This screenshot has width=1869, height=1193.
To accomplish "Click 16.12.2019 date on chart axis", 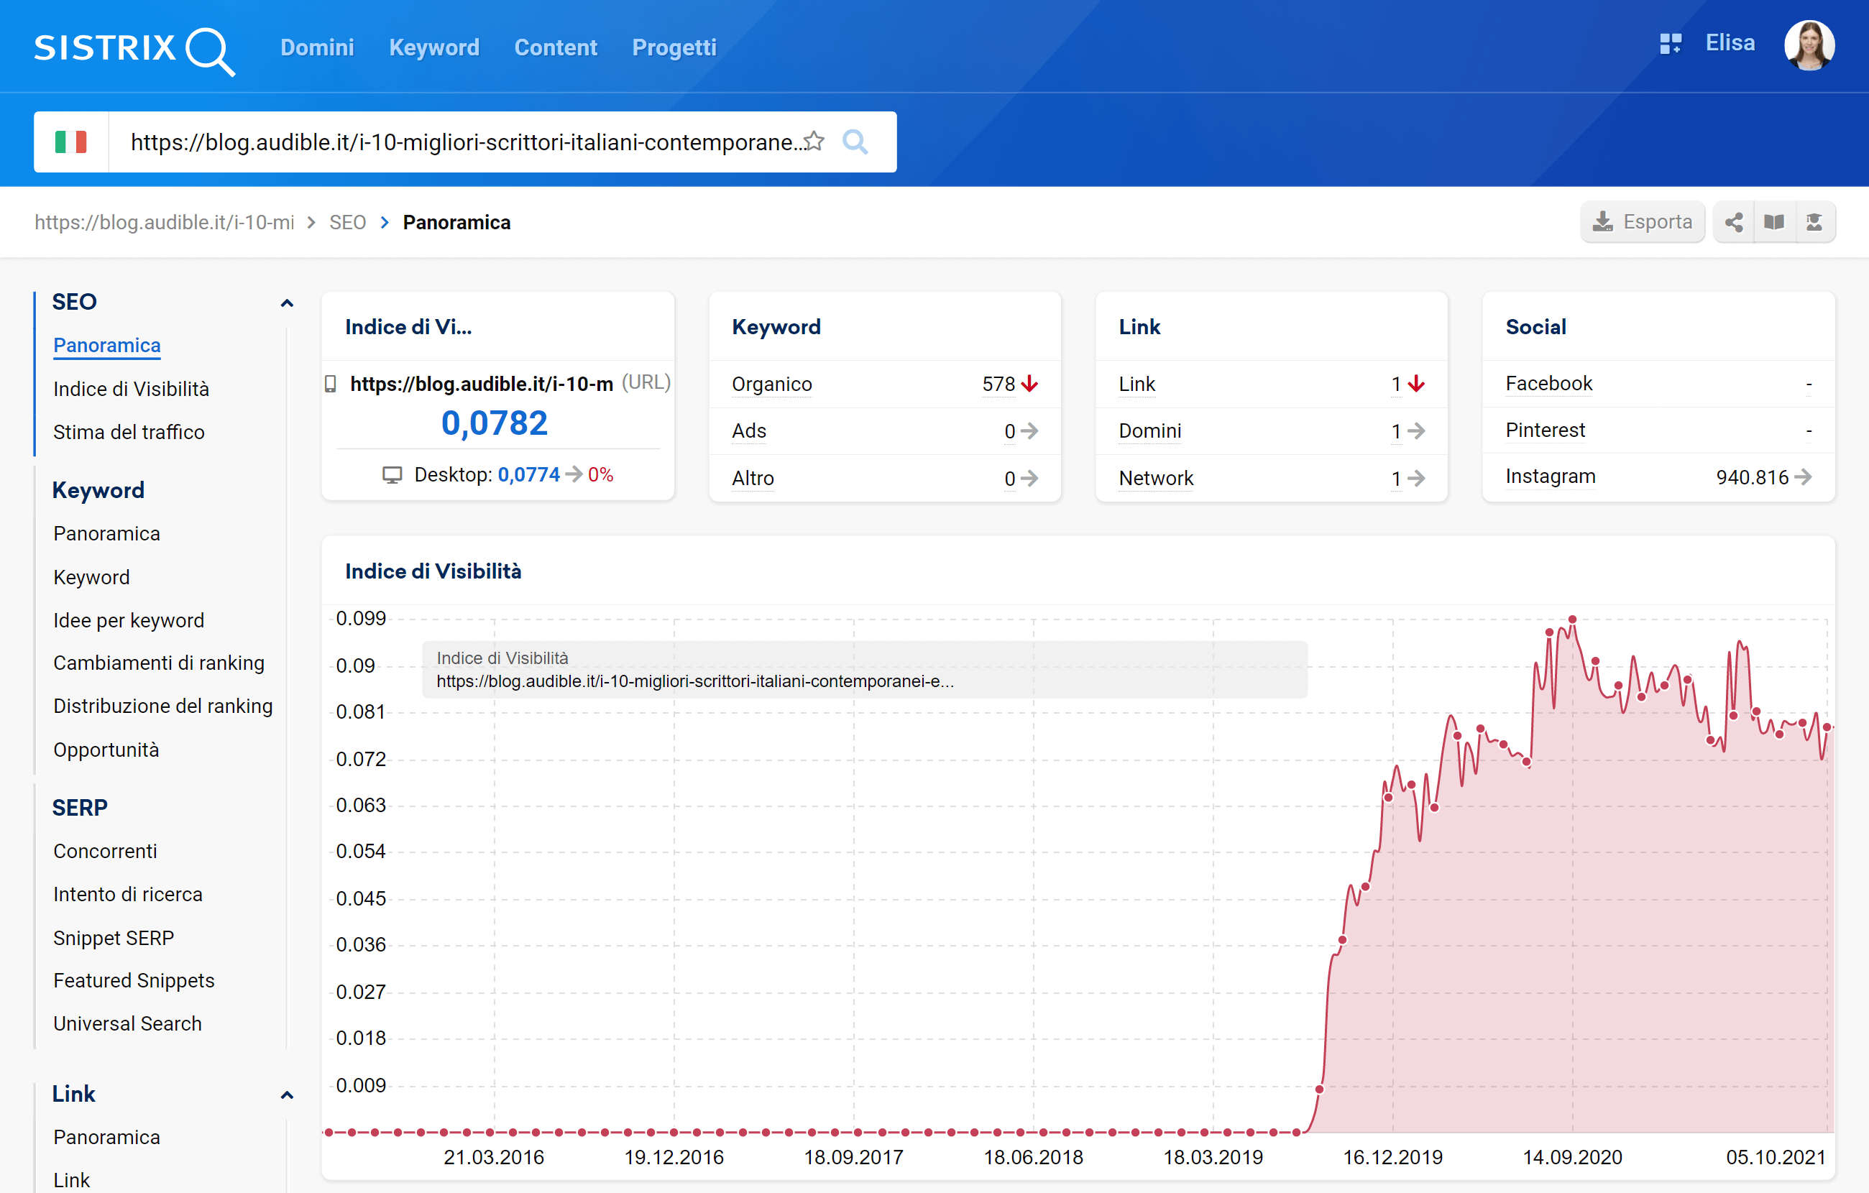I will click(1392, 1157).
